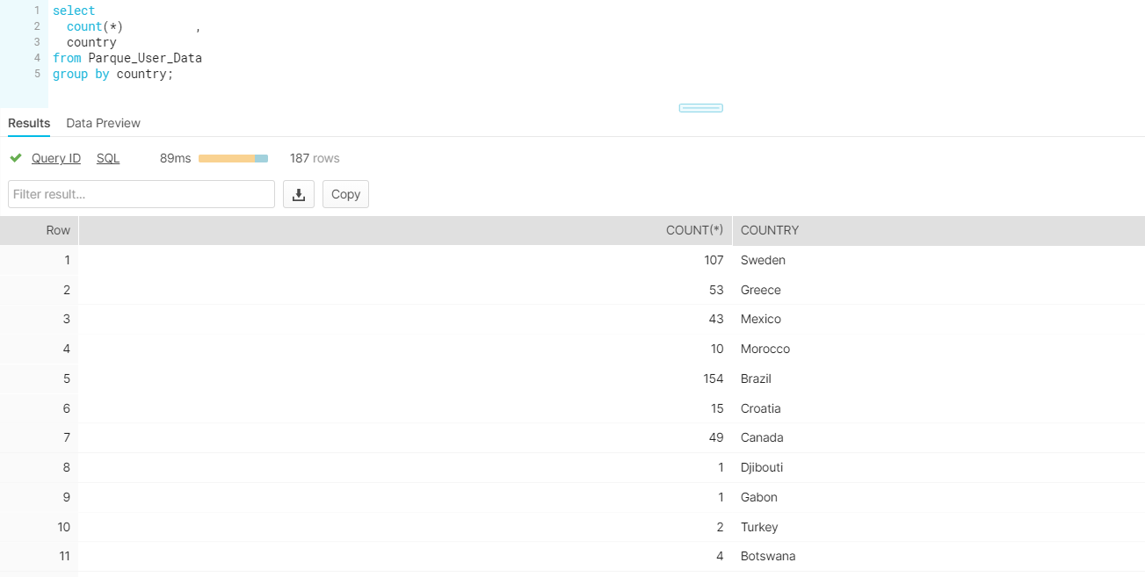The image size is (1145, 577).
Task: Select the Sweden country cell
Action: (x=763, y=260)
